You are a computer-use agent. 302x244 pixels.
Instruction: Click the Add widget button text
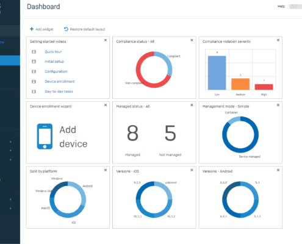(x=45, y=29)
